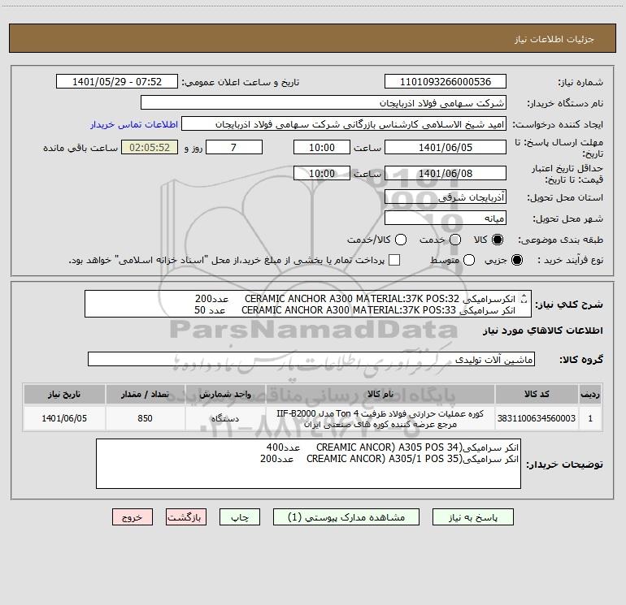Click the buyer notes توضیحات خریدار text area
This screenshot has height=605, width=626.
[308, 464]
